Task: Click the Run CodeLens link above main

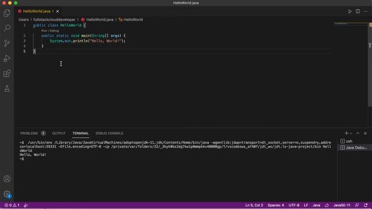Action: tap(44, 31)
